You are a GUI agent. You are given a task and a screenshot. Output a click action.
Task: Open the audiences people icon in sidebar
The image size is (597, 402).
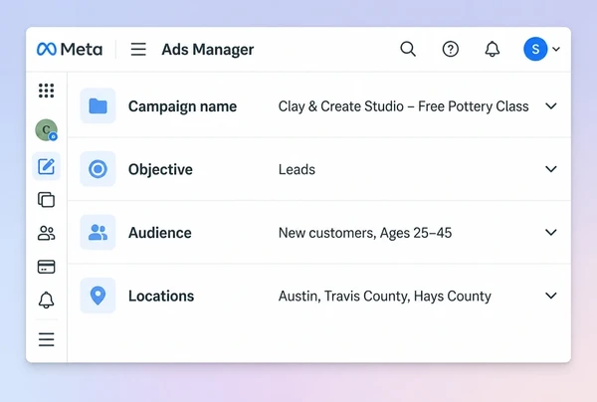pyautogui.click(x=46, y=233)
